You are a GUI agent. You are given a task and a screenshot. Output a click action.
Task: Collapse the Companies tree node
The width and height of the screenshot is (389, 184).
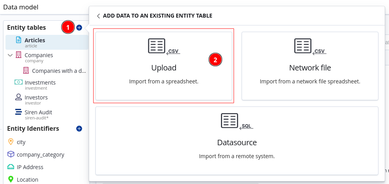[10, 55]
